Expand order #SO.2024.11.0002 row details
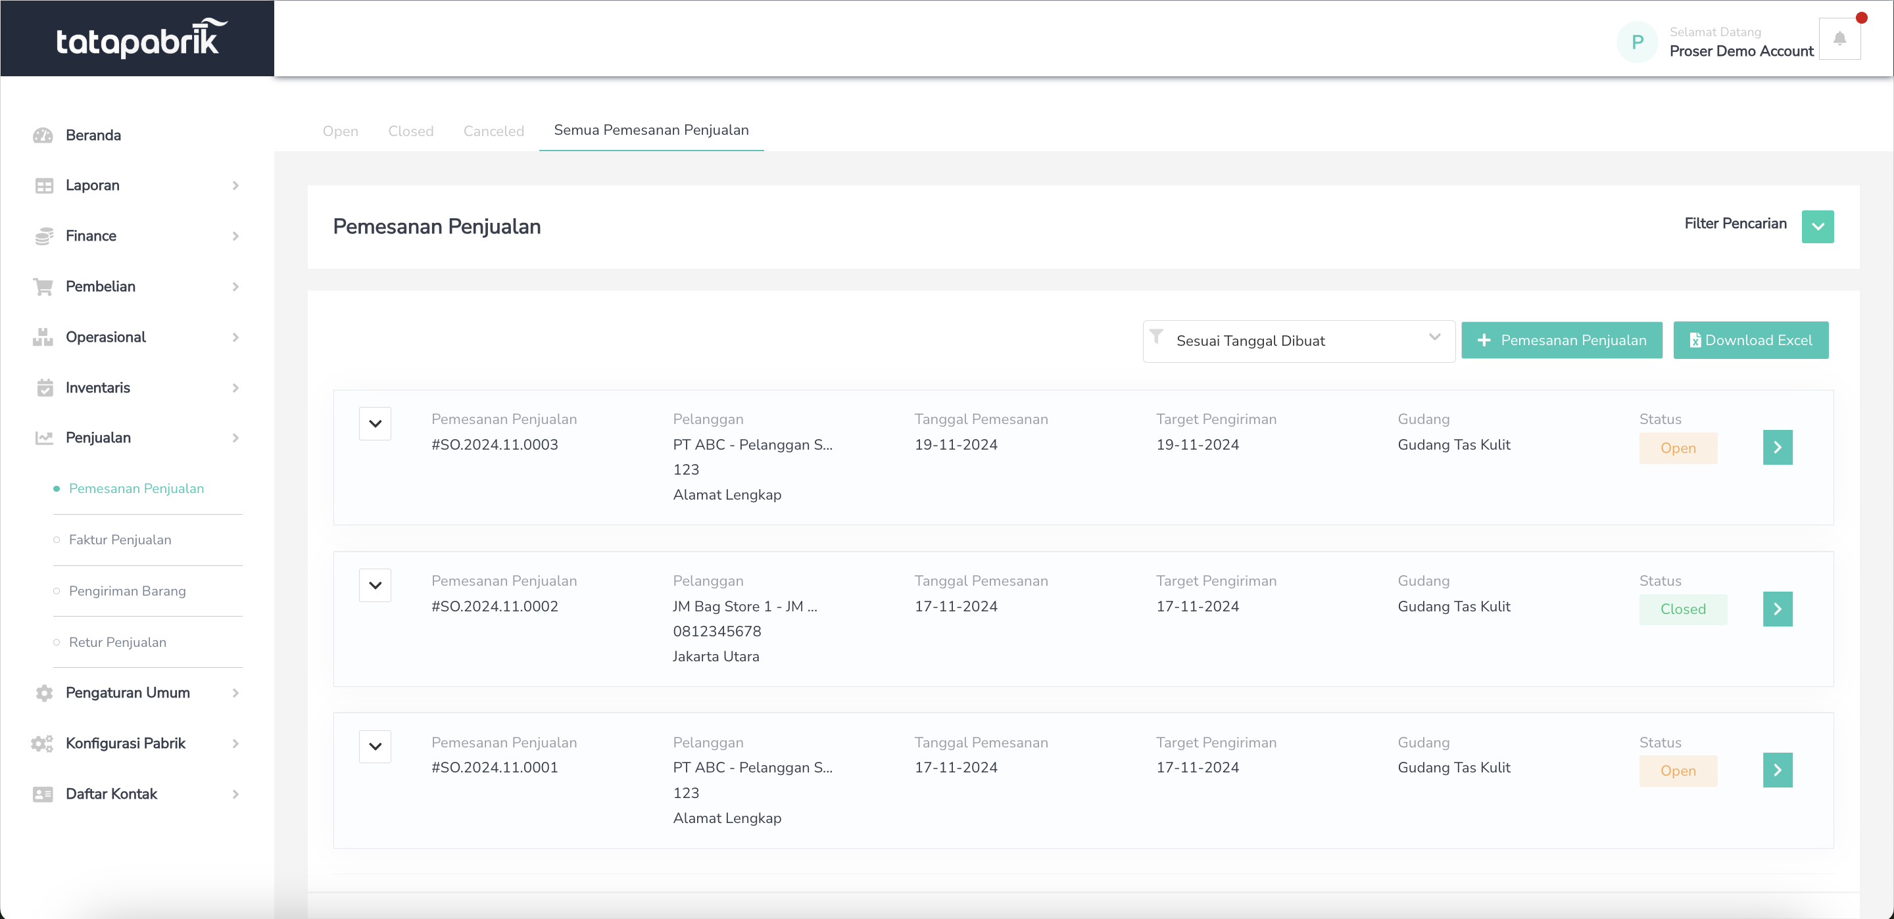 coord(375,585)
